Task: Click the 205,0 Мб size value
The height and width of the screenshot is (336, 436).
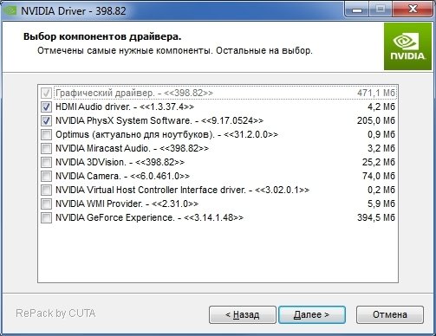Action: (376, 120)
